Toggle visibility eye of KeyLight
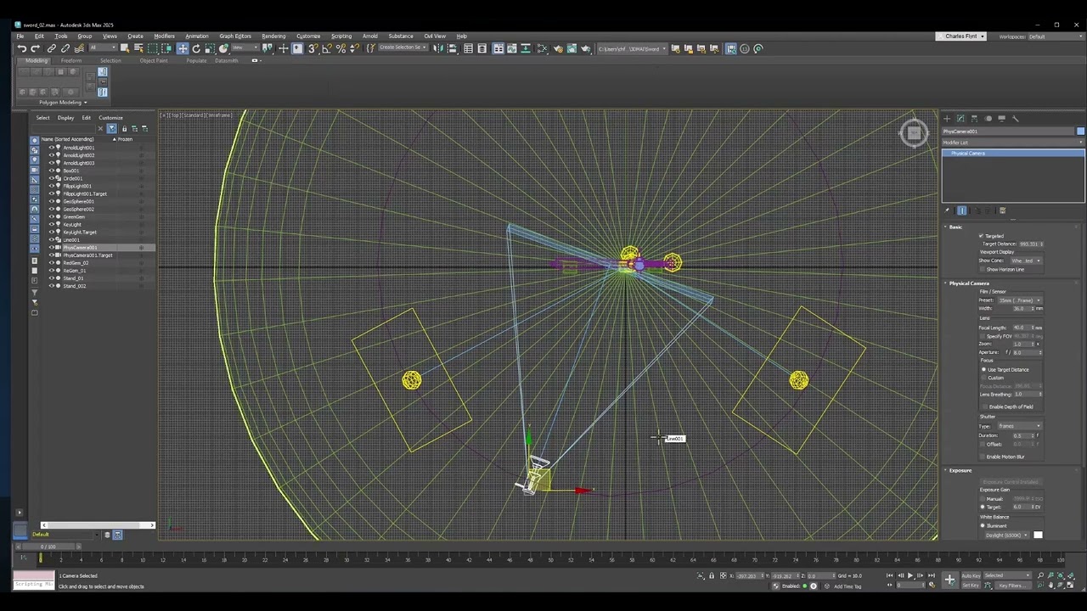1087x611 pixels. 51,225
